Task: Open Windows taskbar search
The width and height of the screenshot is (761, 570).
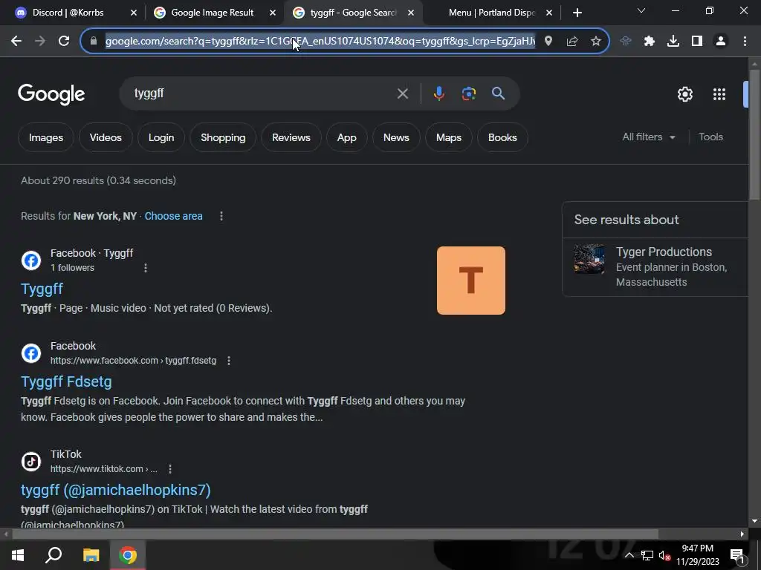Action: click(54, 555)
